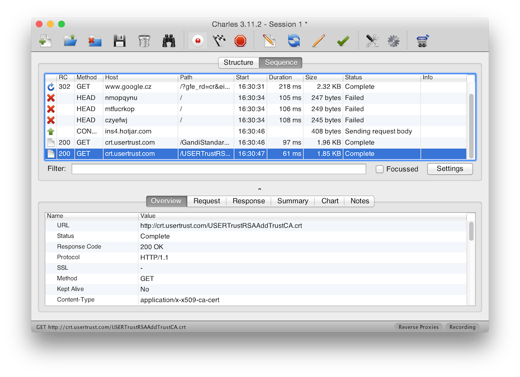Click the Filter text input field
Screen dimensions: 520x377
219,169
